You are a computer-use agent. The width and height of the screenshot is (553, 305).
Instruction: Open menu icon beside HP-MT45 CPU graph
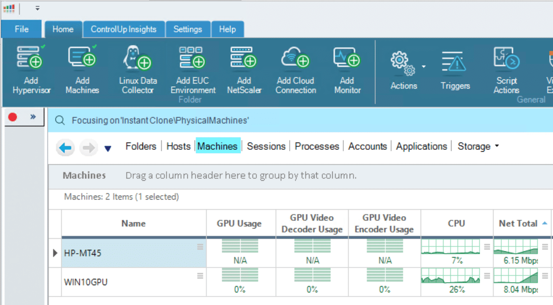(487, 247)
